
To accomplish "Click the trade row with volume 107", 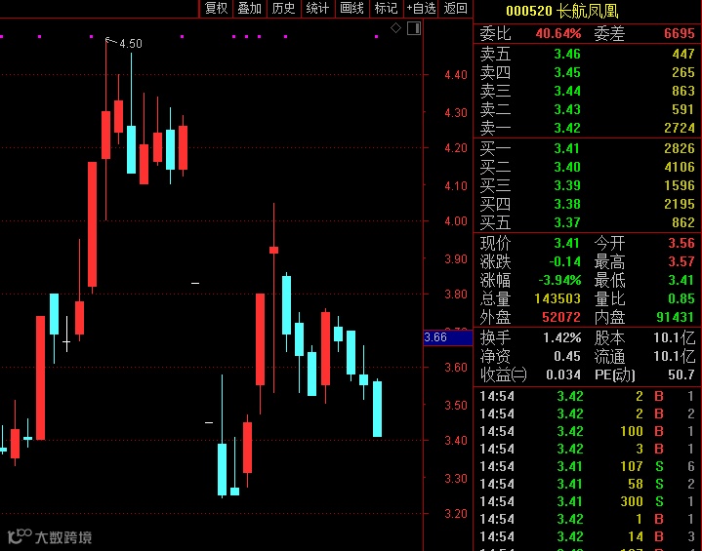I will [587, 466].
